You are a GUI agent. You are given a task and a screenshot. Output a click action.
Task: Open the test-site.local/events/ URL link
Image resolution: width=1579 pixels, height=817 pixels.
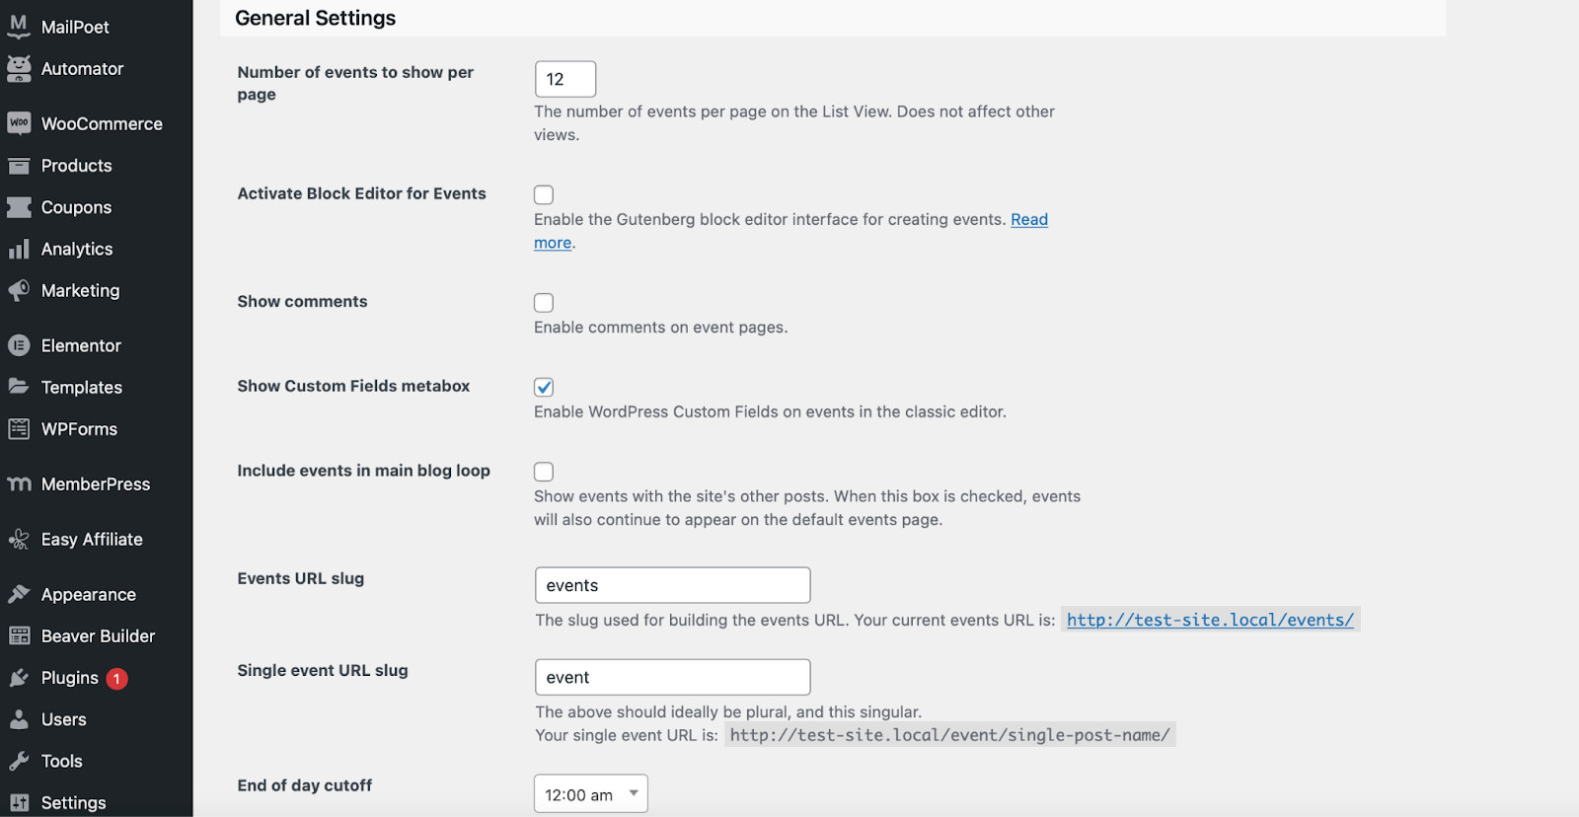1210,620
